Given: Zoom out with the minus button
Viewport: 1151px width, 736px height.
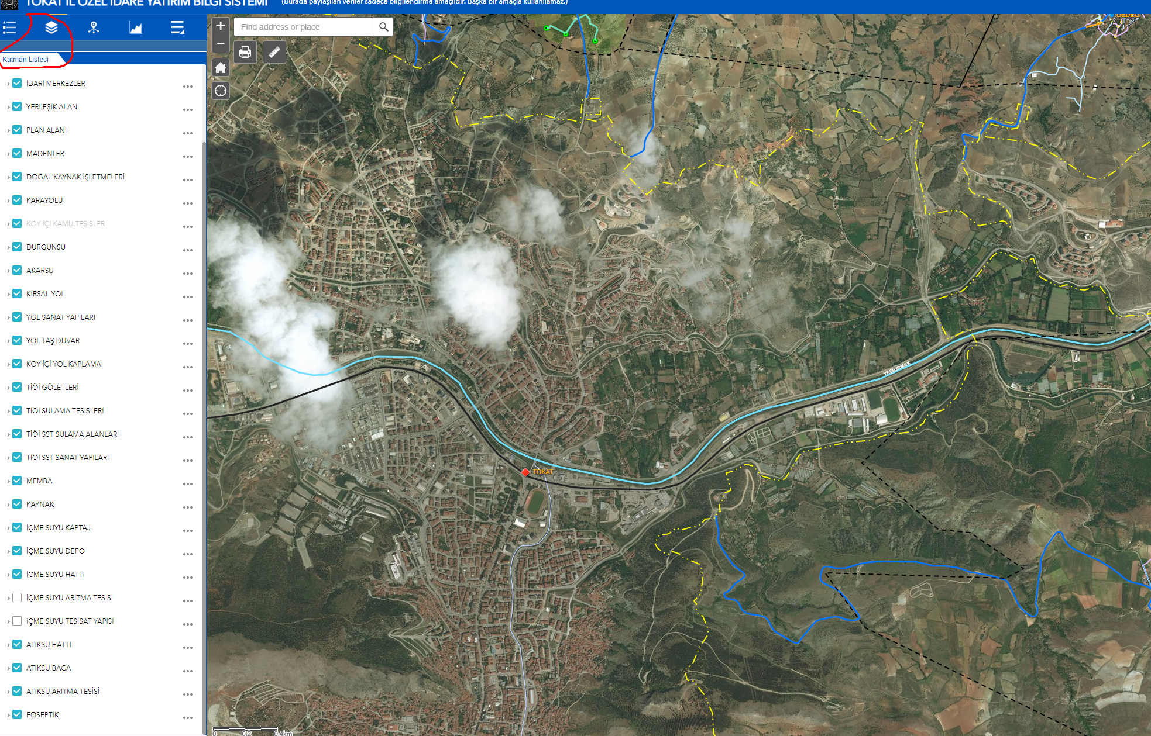Looking at the screenshot, I should coord(221,43).
